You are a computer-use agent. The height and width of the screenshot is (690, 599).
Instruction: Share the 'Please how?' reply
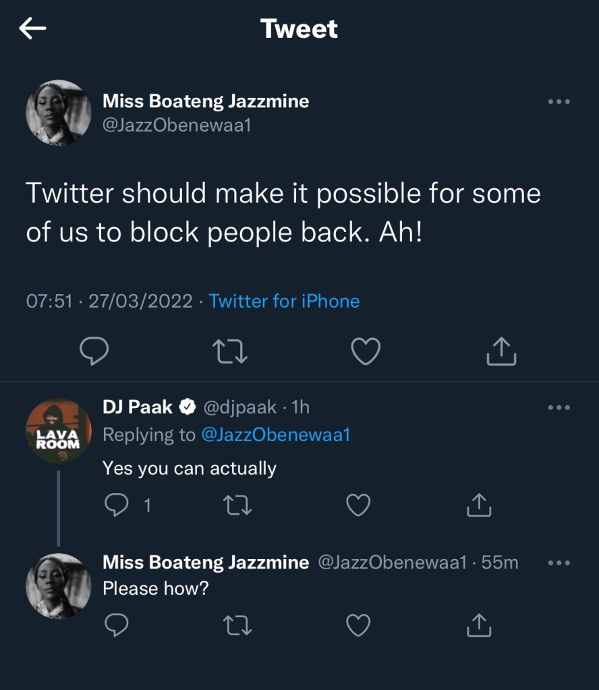(x=478, y=625)
